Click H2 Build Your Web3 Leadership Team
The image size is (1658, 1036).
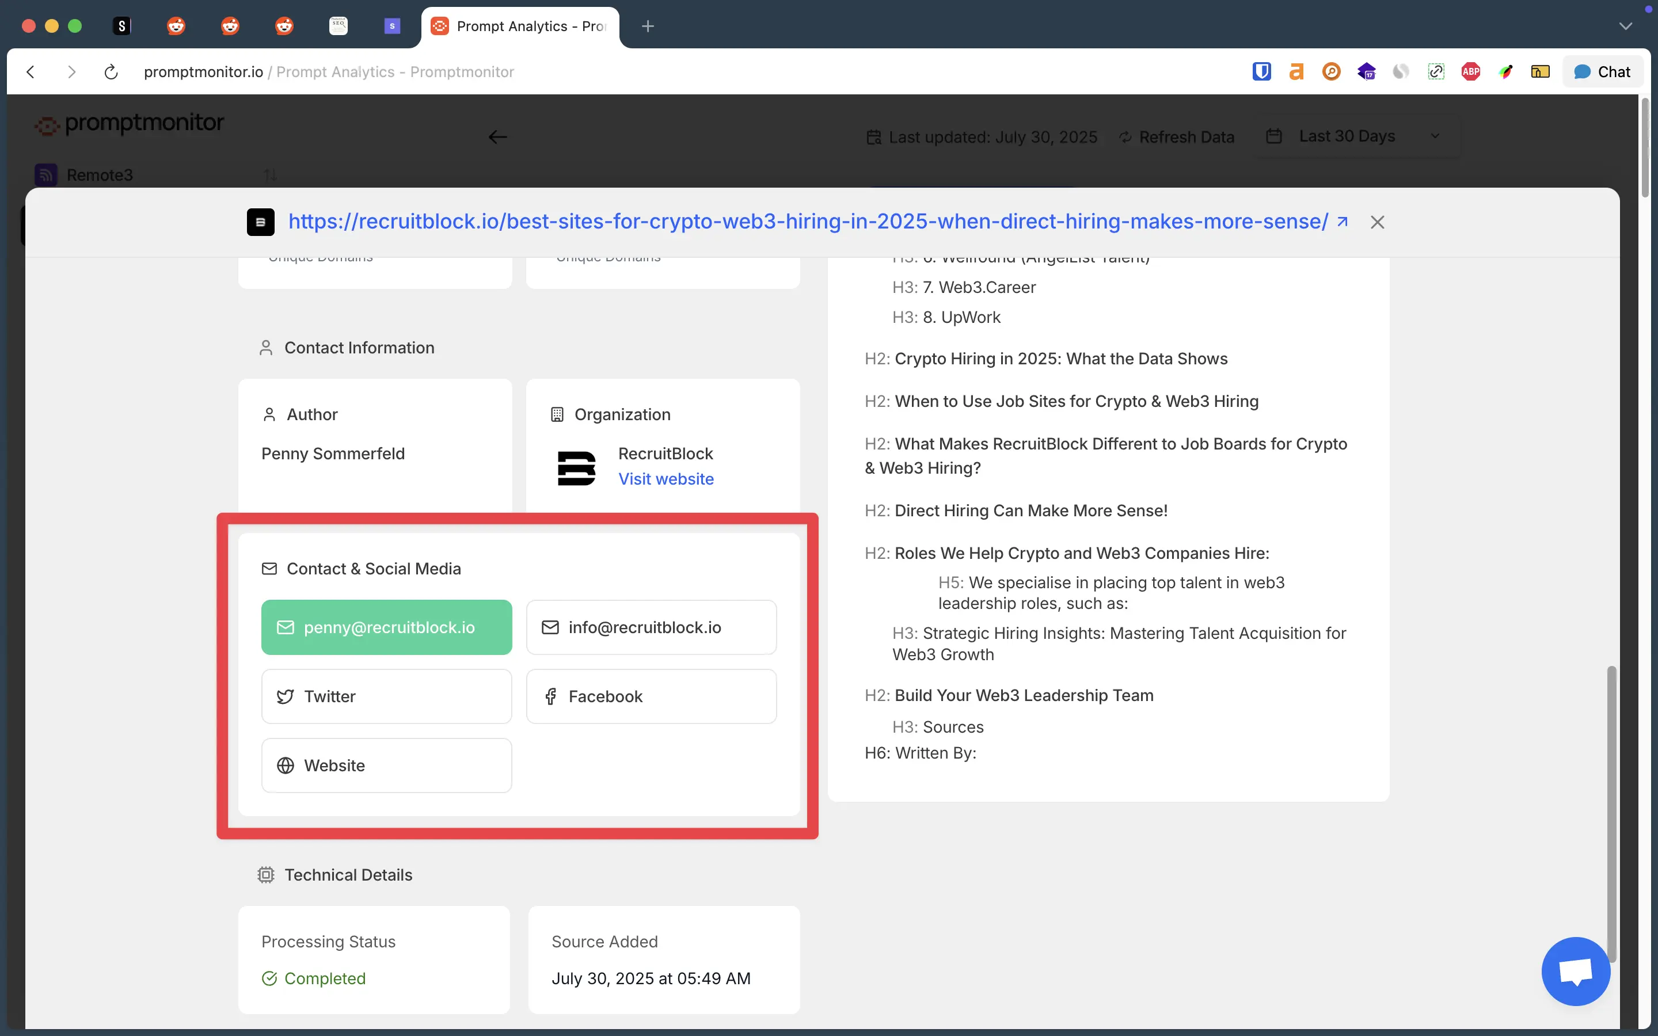pos(1009,695)
